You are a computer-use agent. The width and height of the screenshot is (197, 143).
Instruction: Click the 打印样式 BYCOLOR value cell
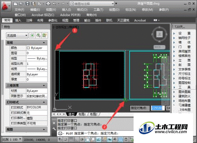[x=37, y=107]
